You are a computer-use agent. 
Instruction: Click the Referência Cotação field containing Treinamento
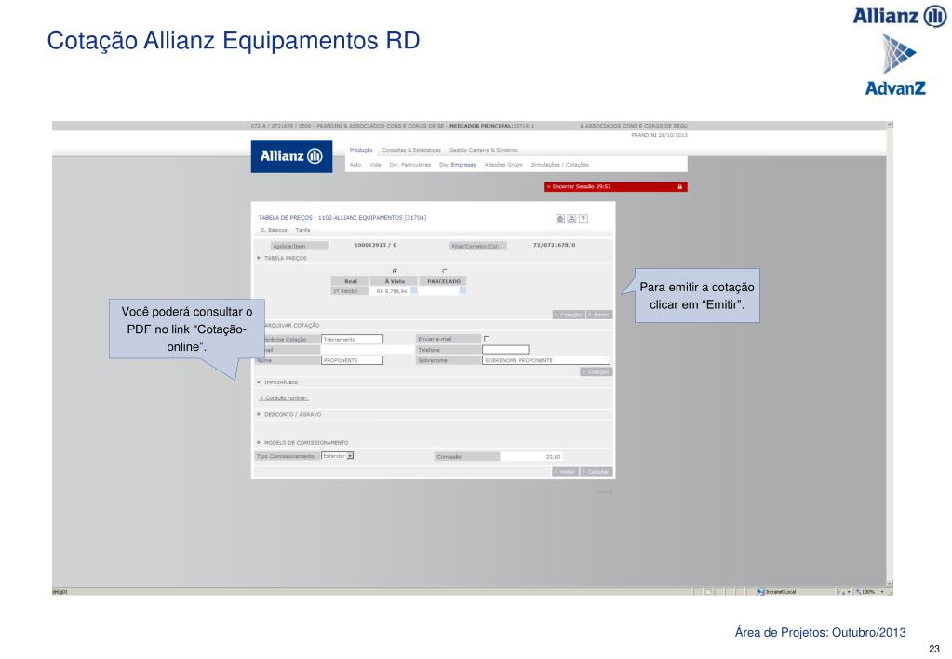coord(352,339)
